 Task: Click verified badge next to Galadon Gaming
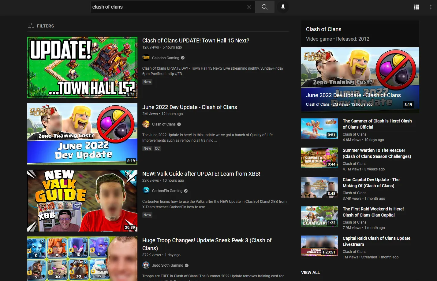click(183, 58)
